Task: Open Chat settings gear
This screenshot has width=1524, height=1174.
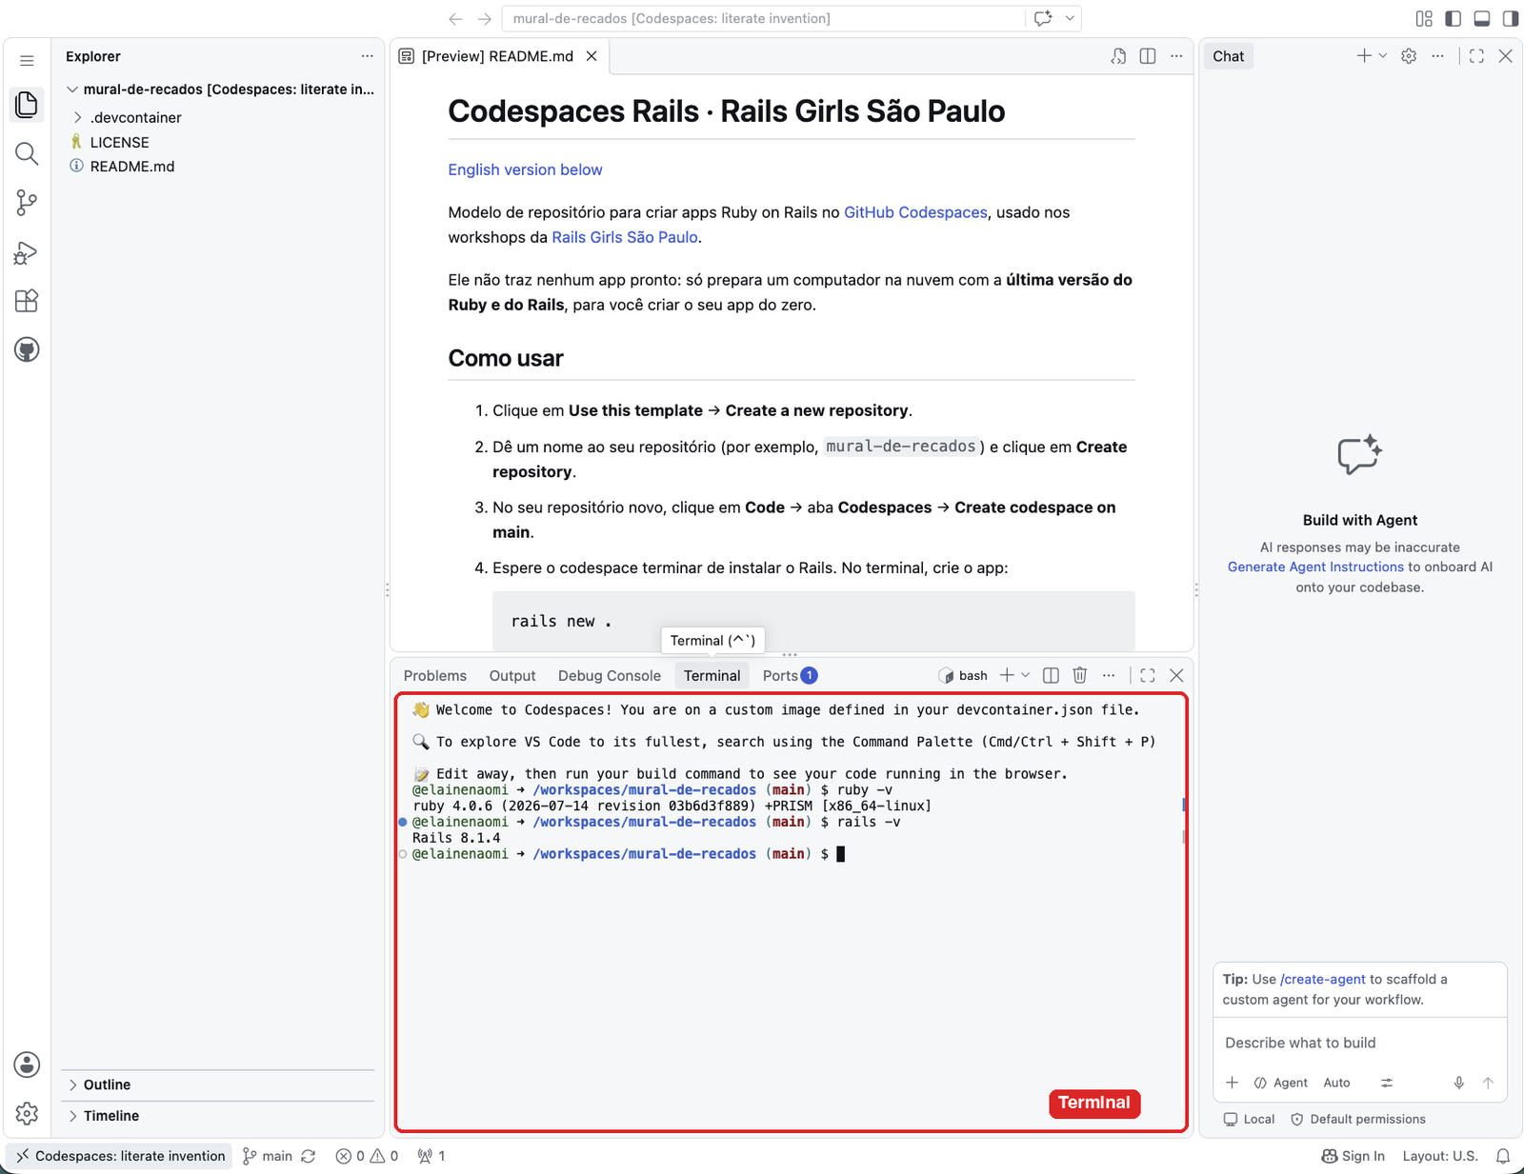Action: pyautogui.click(x=1409, y=56)
